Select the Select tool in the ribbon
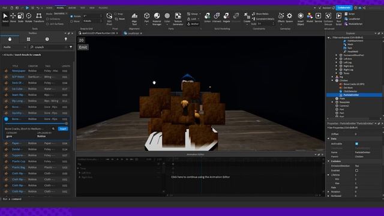Image resolution: width=384 pixels, height=216 pixels. pyautogui.click(x=5, y=17)
